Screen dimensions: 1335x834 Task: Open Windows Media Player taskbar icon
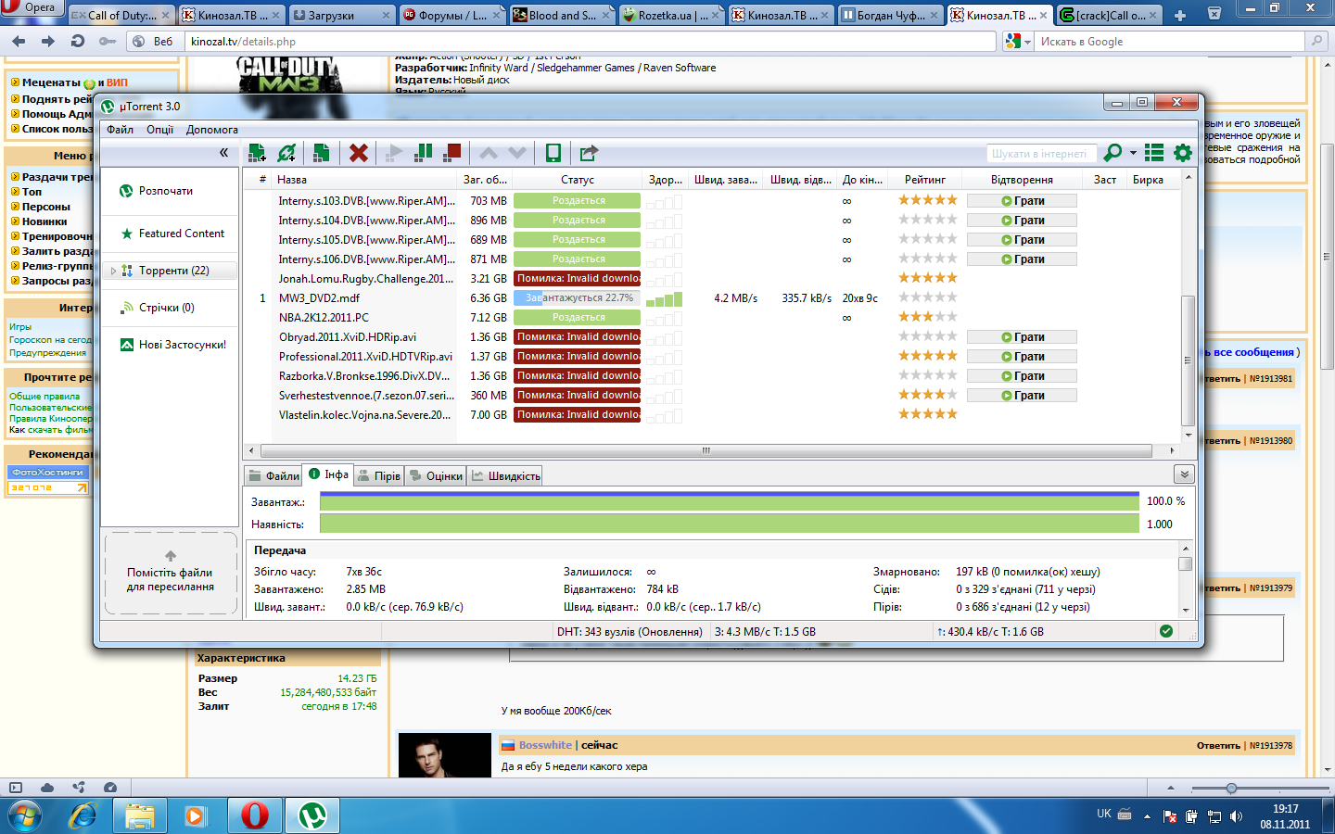click(x=196, y=815)
